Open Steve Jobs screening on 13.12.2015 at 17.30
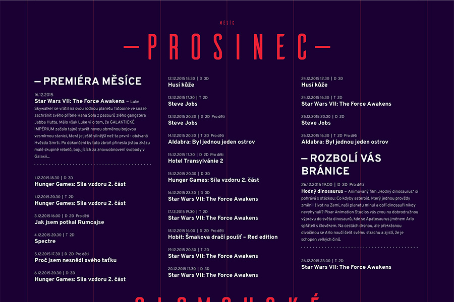Image resolution: width=454 pixels, height=302 pixels. pyautogui.click(x=183, y=104)
